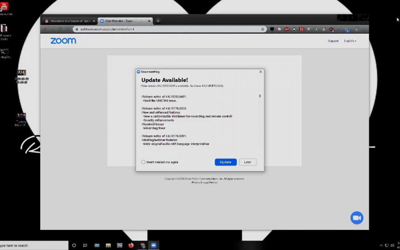
Task: Close the Update Available dialog
Action: click(x=260, y=72)
